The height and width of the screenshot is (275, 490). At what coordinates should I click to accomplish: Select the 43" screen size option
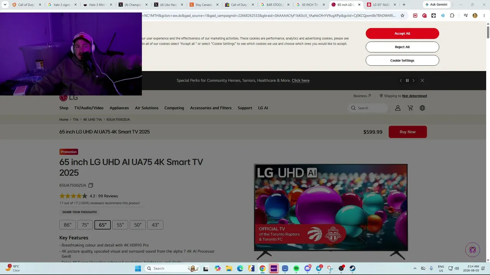155,225
